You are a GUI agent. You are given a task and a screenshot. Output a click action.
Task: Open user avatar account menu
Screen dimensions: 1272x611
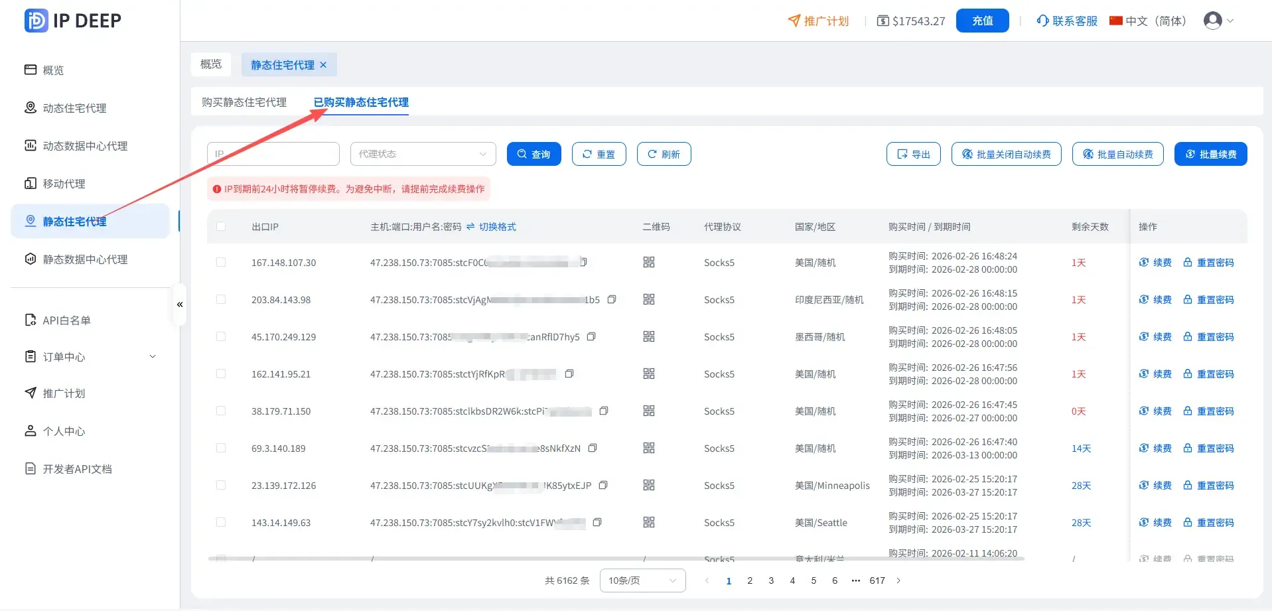(1218, 21)
